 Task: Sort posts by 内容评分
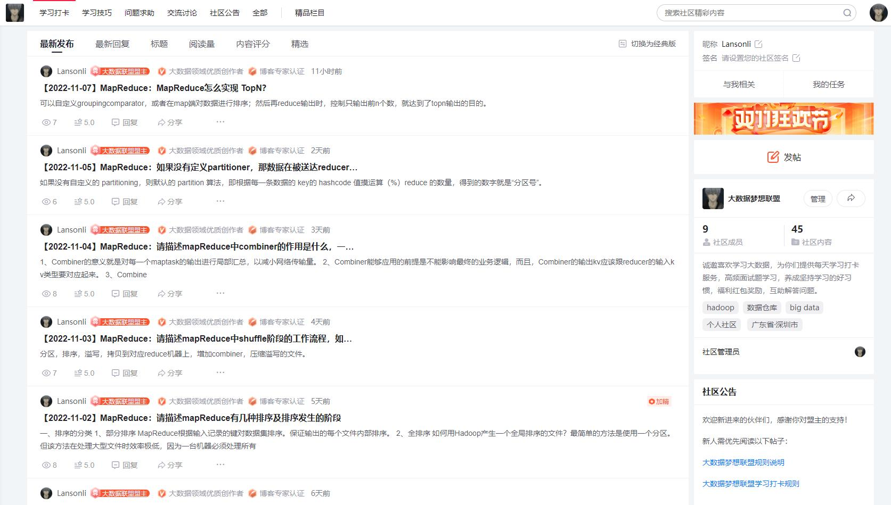253,44
